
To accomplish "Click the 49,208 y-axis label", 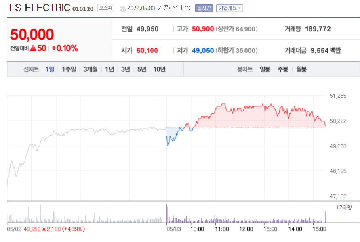I will coord(338,146).
